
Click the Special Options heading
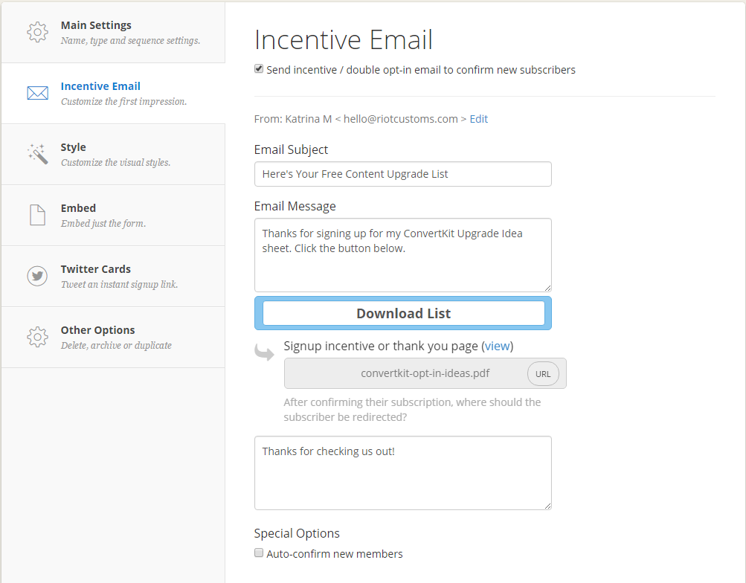click(297, 533)
